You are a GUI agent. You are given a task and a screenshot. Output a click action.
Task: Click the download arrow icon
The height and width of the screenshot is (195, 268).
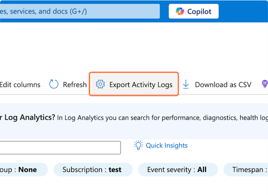pos(186,84)
